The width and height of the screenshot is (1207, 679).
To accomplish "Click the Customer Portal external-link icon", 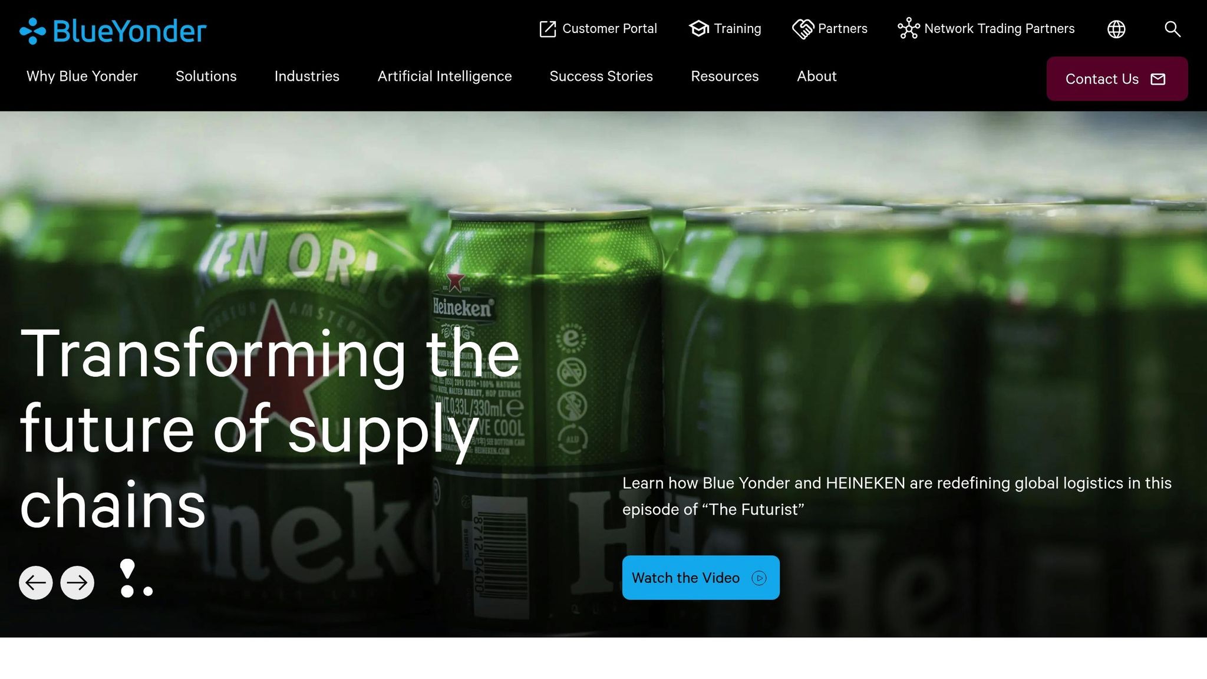I will coord(548,29).
